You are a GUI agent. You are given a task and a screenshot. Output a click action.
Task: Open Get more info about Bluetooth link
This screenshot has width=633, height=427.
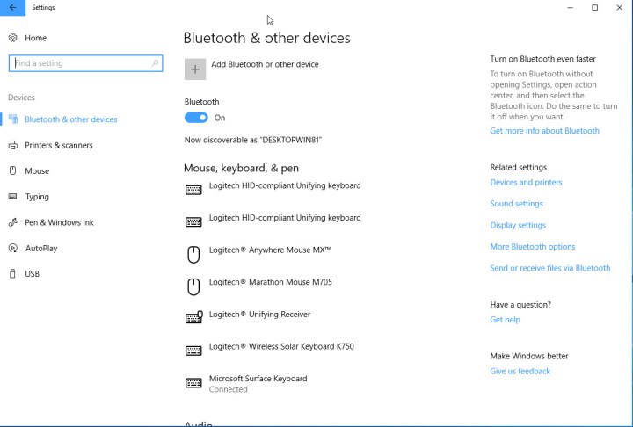pyautogui.click(x=544, y=131)
